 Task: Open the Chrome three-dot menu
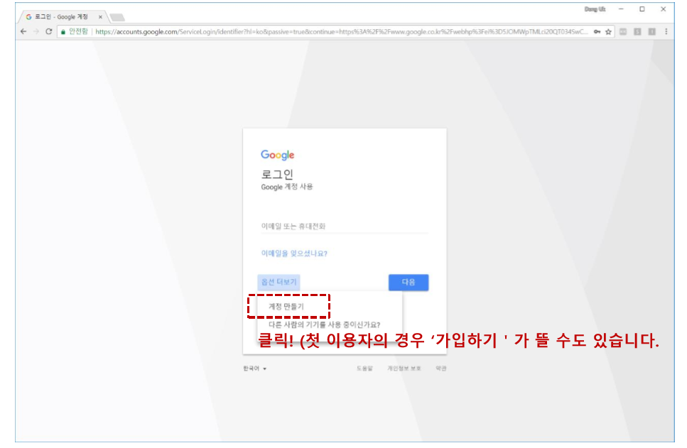666,31
